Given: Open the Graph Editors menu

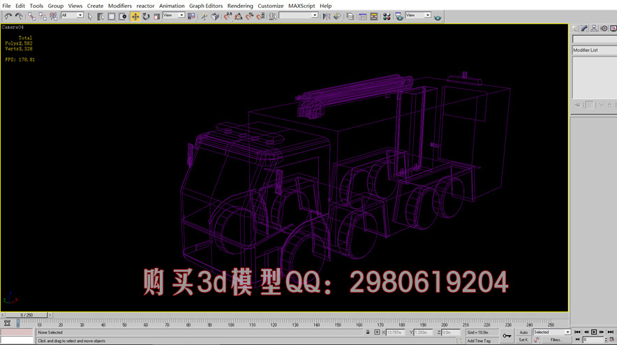Looking at the screenshot, I should tap(206, 6).
